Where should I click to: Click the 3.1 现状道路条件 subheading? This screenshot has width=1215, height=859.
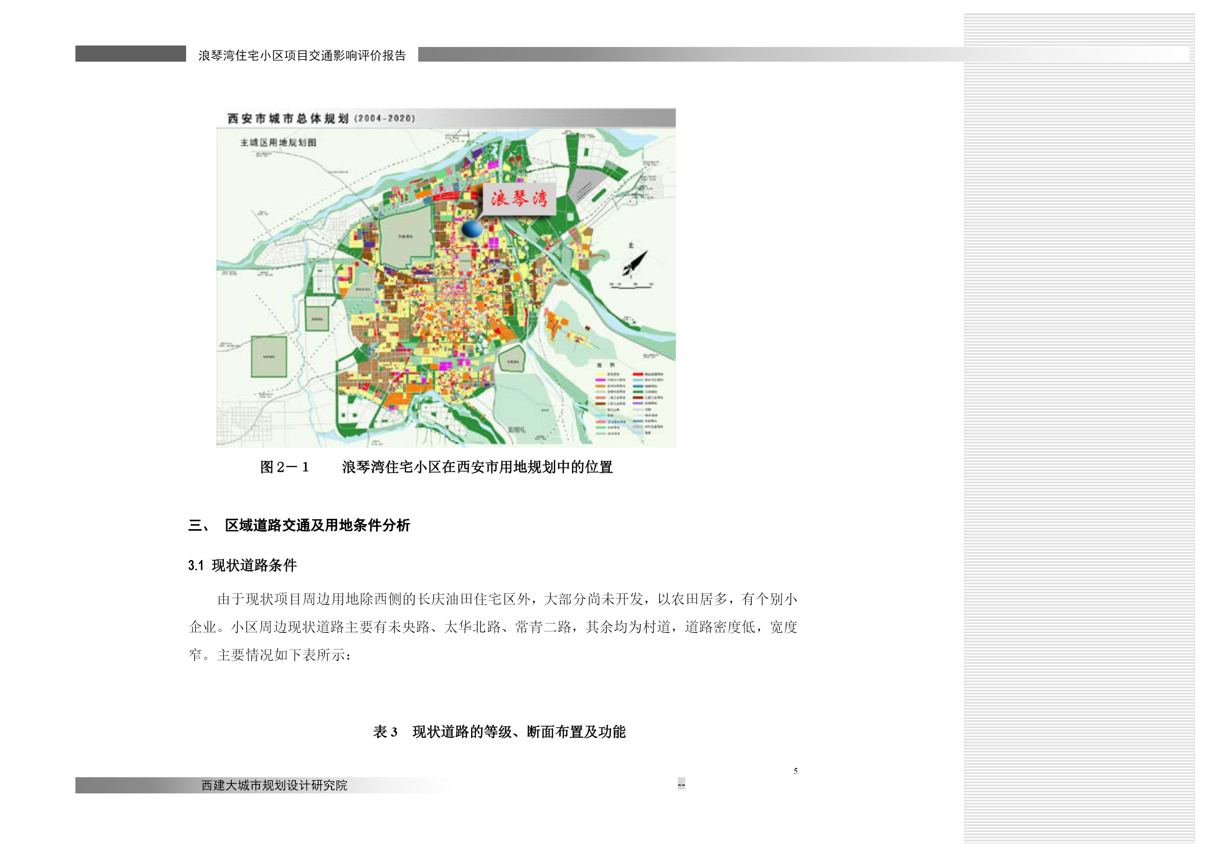[x=242, y=565]
